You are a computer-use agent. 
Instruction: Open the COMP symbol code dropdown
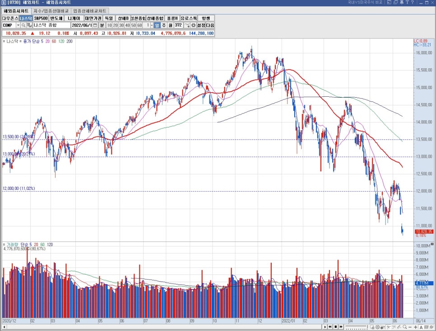[x=19, y=25]
